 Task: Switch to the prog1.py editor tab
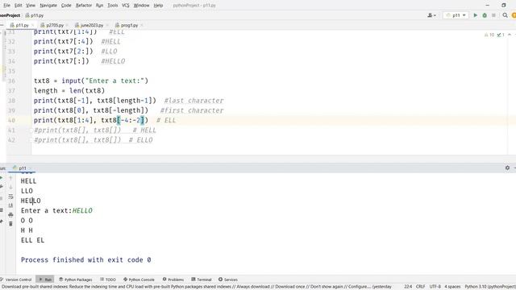tap(129, 25)
